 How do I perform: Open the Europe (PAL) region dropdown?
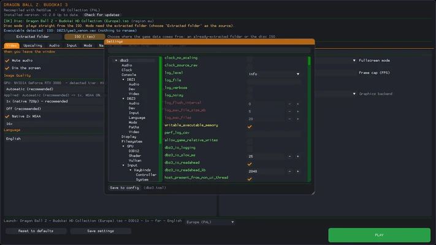click(x=210, y=222)
